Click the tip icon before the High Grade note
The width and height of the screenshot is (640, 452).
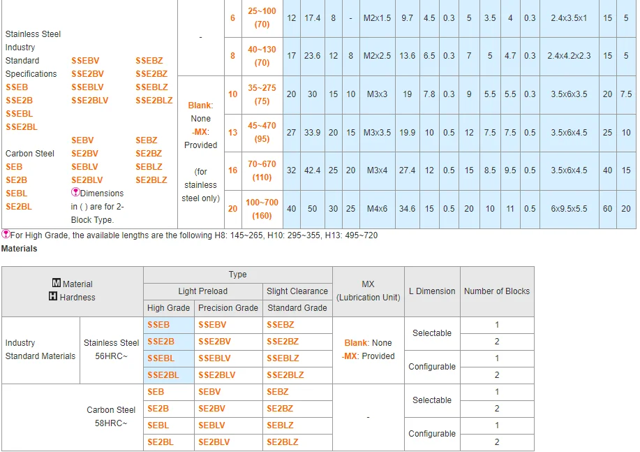tap(6, 235)
